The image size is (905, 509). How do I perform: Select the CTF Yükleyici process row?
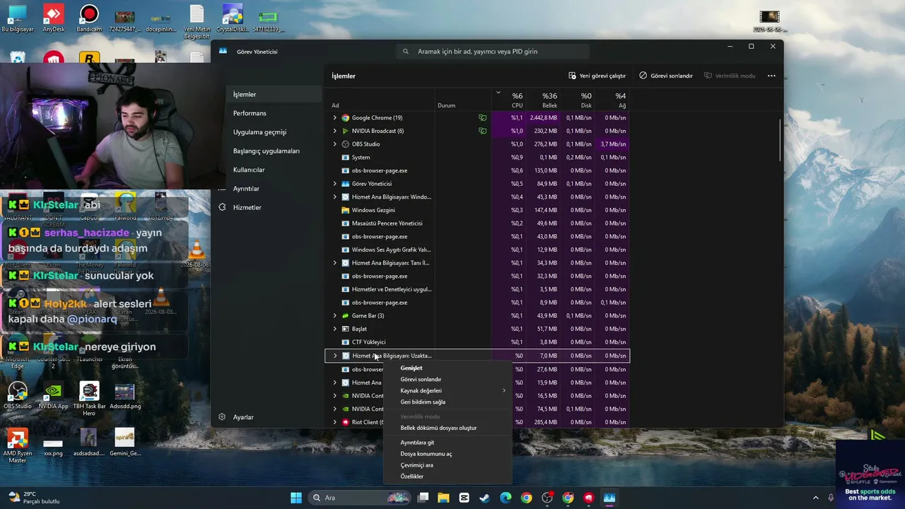[x=477, y=342]
